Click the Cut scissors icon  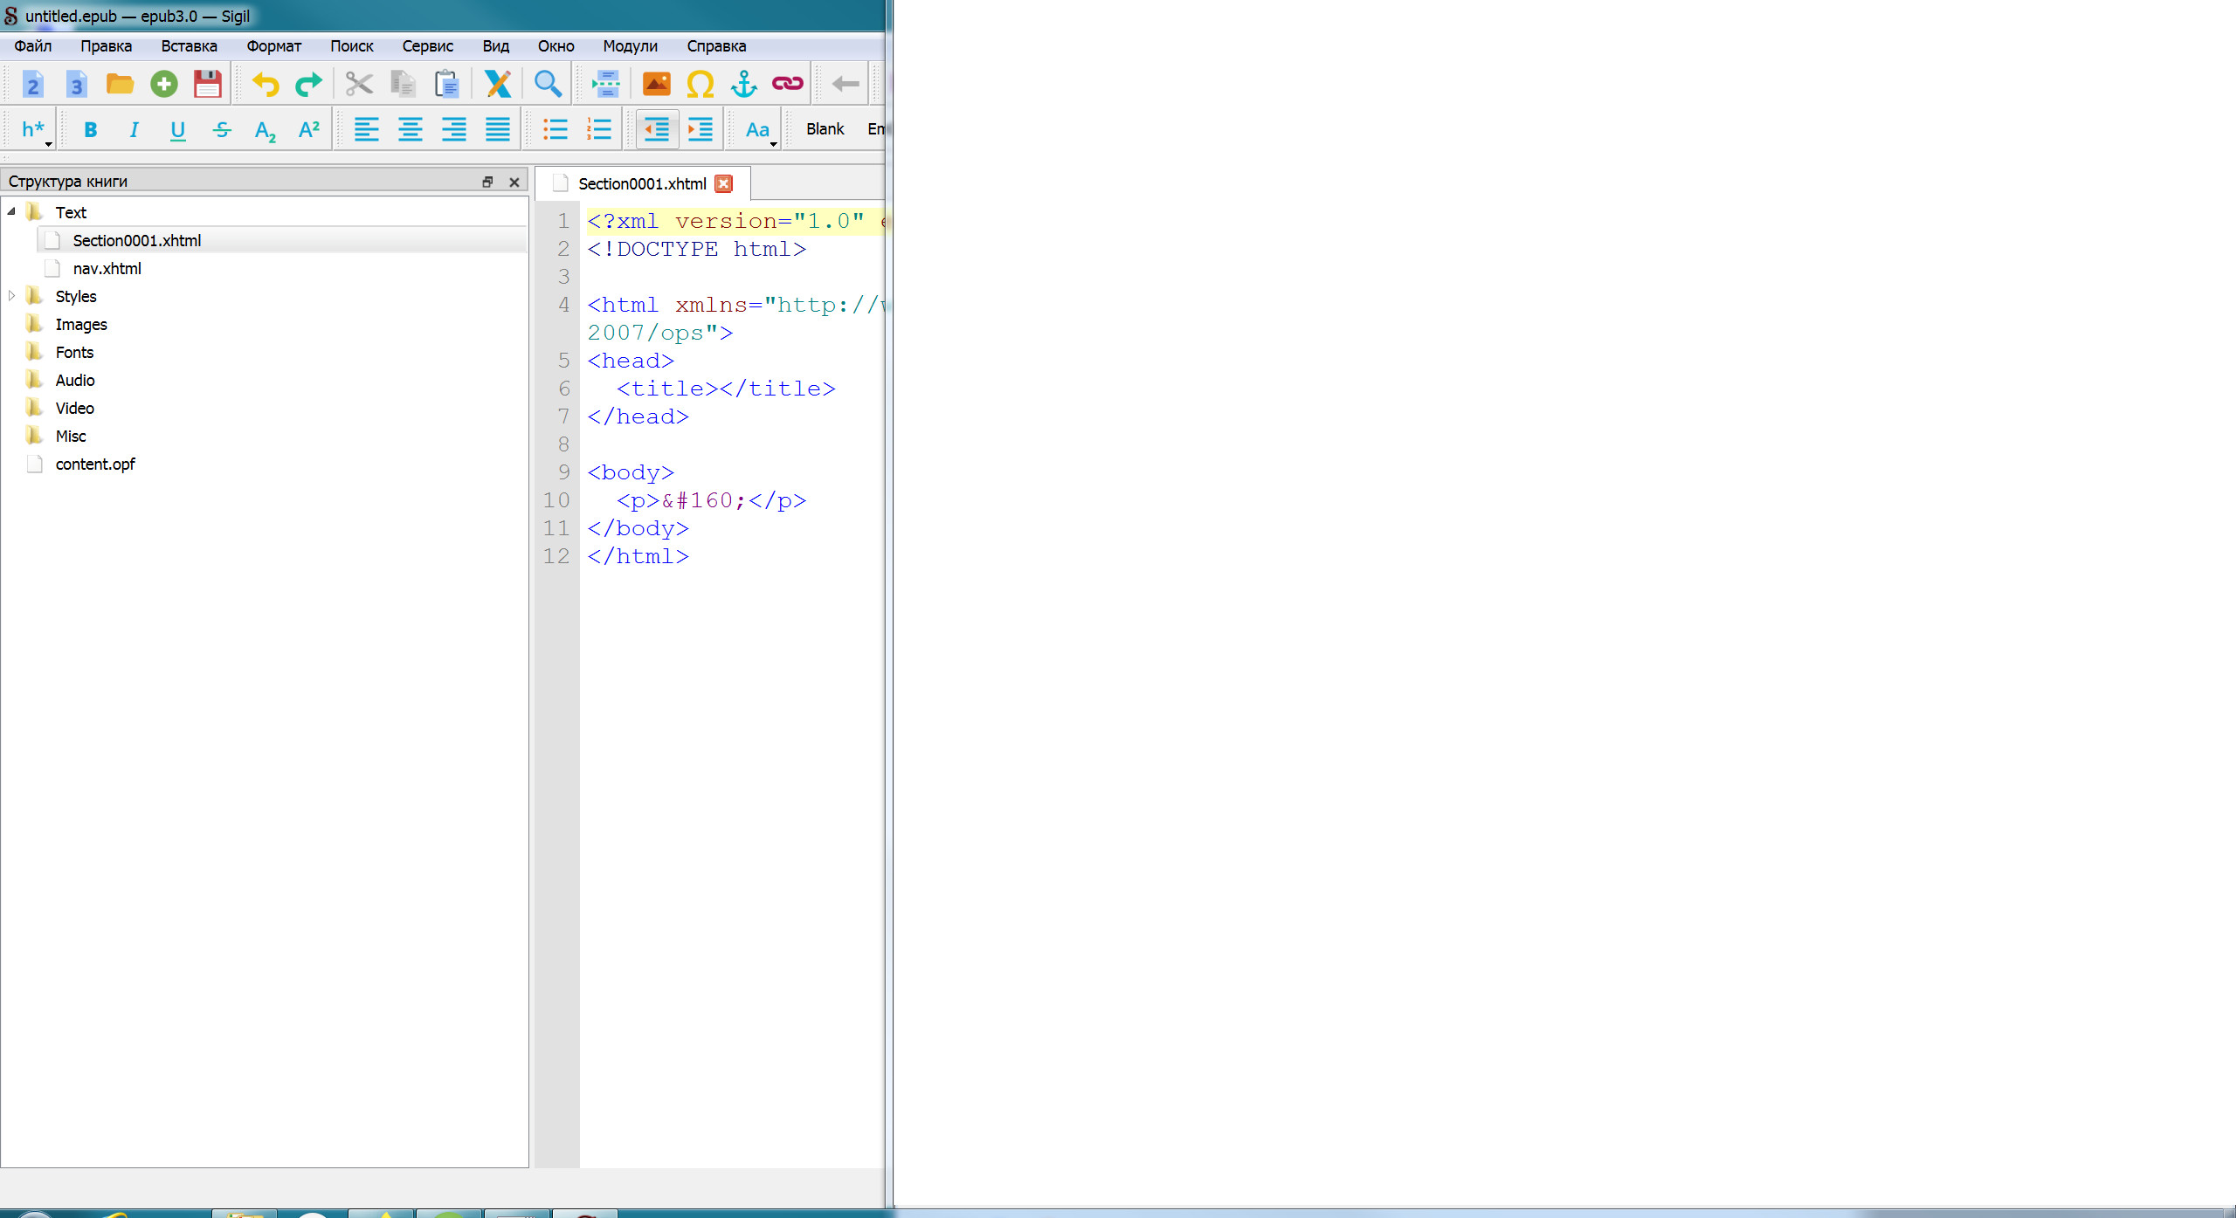coord(358,84)
